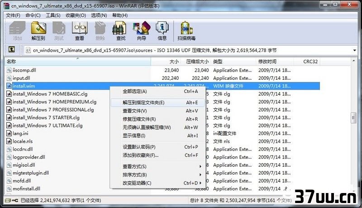The width and height of the screenshot is (362, 208).
Task: Click the mofd.dll file icon
Action: (9, 181)
